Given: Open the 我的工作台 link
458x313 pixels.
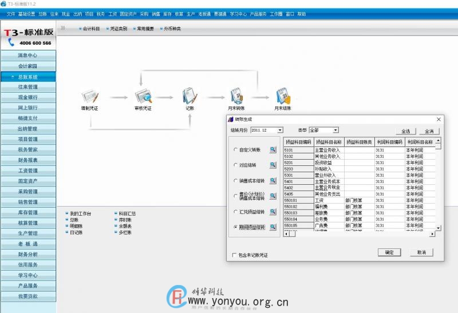Looking at the screenshot, I should pos(80,213).
